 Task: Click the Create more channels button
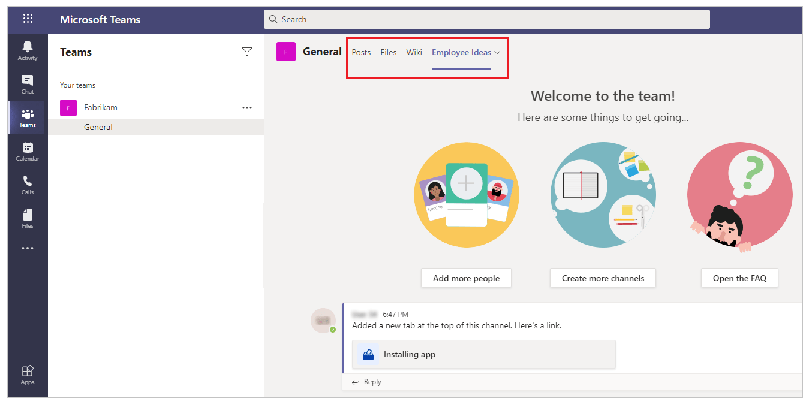(x=603, y=278)
